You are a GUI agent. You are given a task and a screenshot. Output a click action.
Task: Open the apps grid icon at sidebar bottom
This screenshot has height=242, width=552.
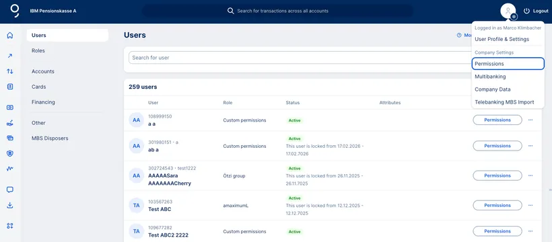pos(10,226)
